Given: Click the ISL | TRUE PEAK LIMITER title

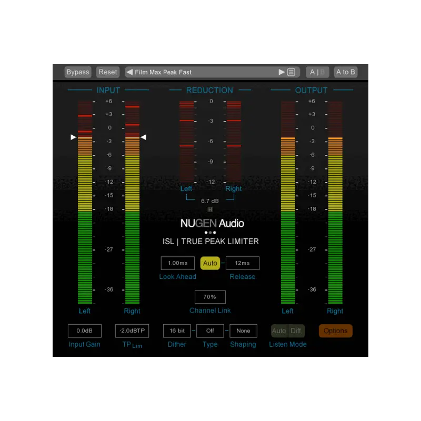Looking at the screenshot, I should pos(210,242).
